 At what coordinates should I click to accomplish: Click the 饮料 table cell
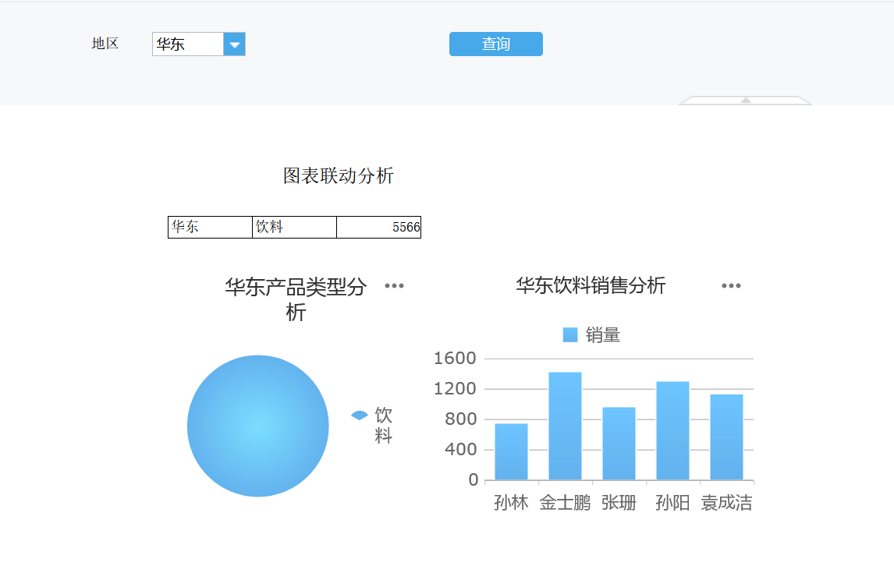coord(294,227)
